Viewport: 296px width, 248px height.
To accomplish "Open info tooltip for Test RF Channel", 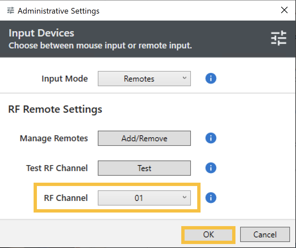I will (211, 168).
